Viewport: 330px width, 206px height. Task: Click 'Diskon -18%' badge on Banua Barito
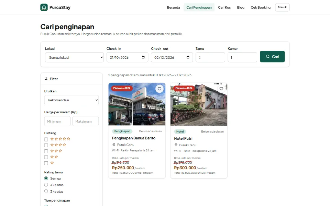click(122, 88)
